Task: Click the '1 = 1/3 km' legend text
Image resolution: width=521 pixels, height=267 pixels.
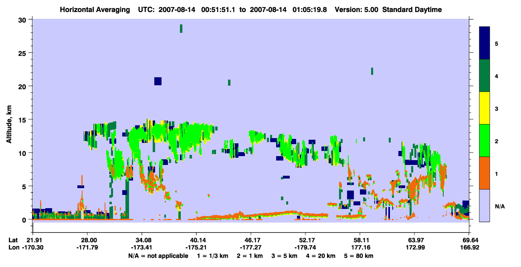Action: click(213, 256)
